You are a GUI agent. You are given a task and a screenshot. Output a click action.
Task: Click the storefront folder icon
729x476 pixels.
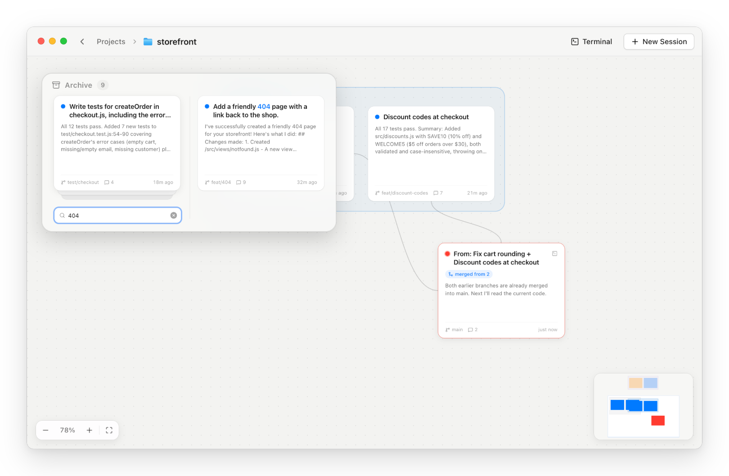(x=148, y=41)
